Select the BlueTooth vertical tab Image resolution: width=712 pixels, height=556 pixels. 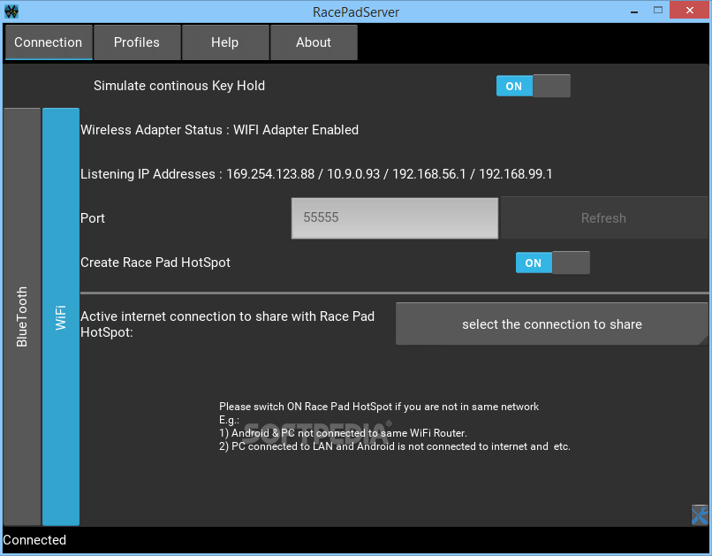click(x=22, y=316)
